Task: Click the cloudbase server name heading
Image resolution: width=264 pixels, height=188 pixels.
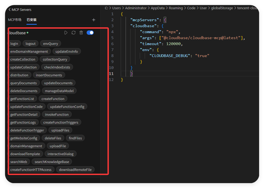Action: pyautogui.click(x=17, y=33)
